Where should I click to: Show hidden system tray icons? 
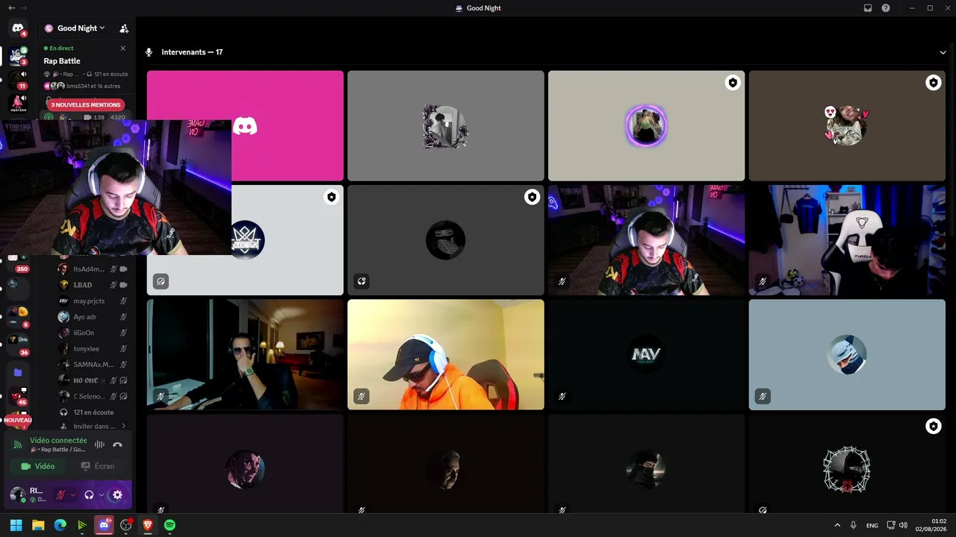click(836, 525)
